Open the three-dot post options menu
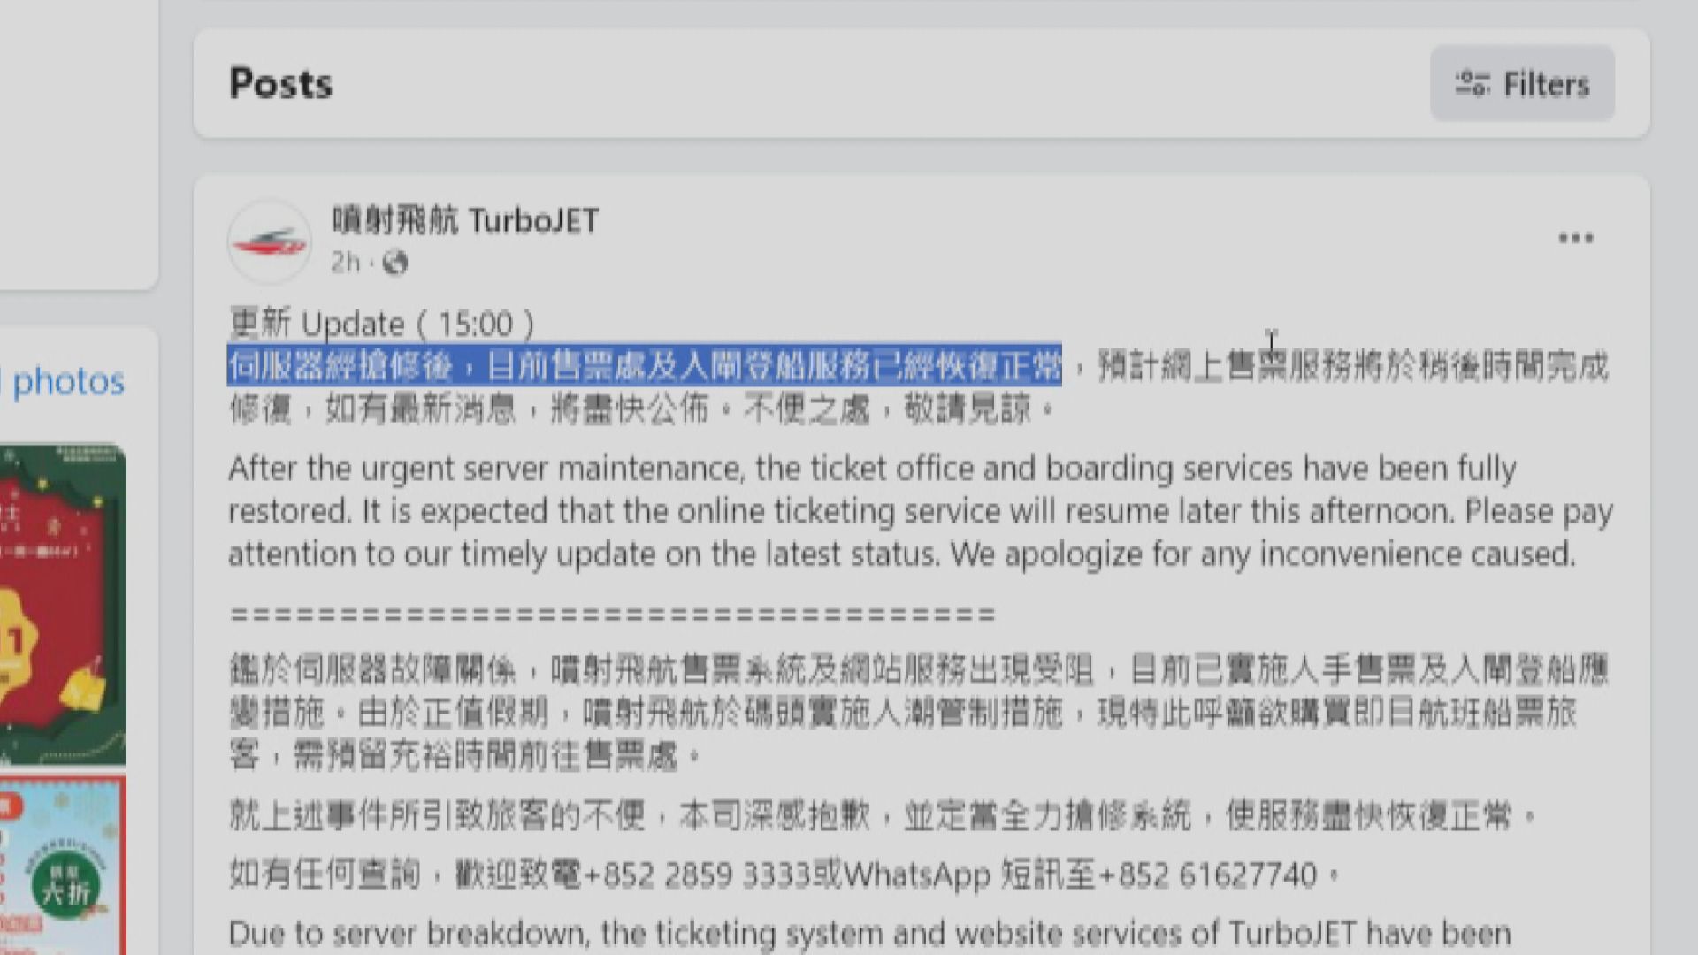 pyautogui.click(x=1575, y=238)
